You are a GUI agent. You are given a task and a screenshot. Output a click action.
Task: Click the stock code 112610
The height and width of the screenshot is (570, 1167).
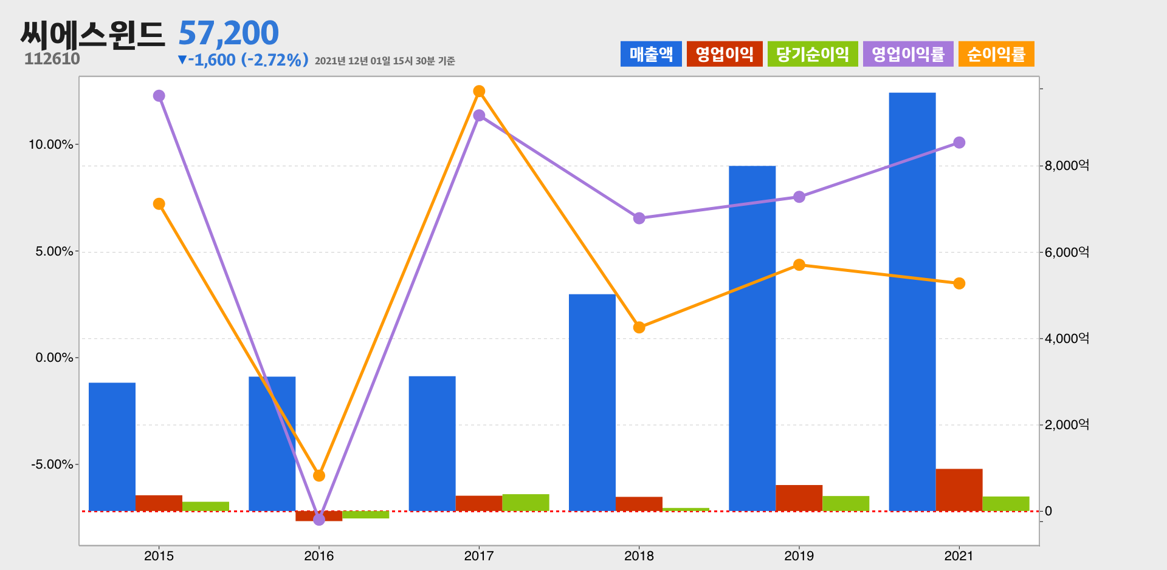click(x=52, y=59)
